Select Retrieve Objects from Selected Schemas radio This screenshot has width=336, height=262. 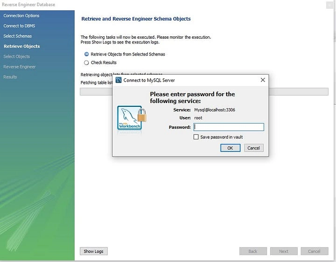click(x=86, y=54)
